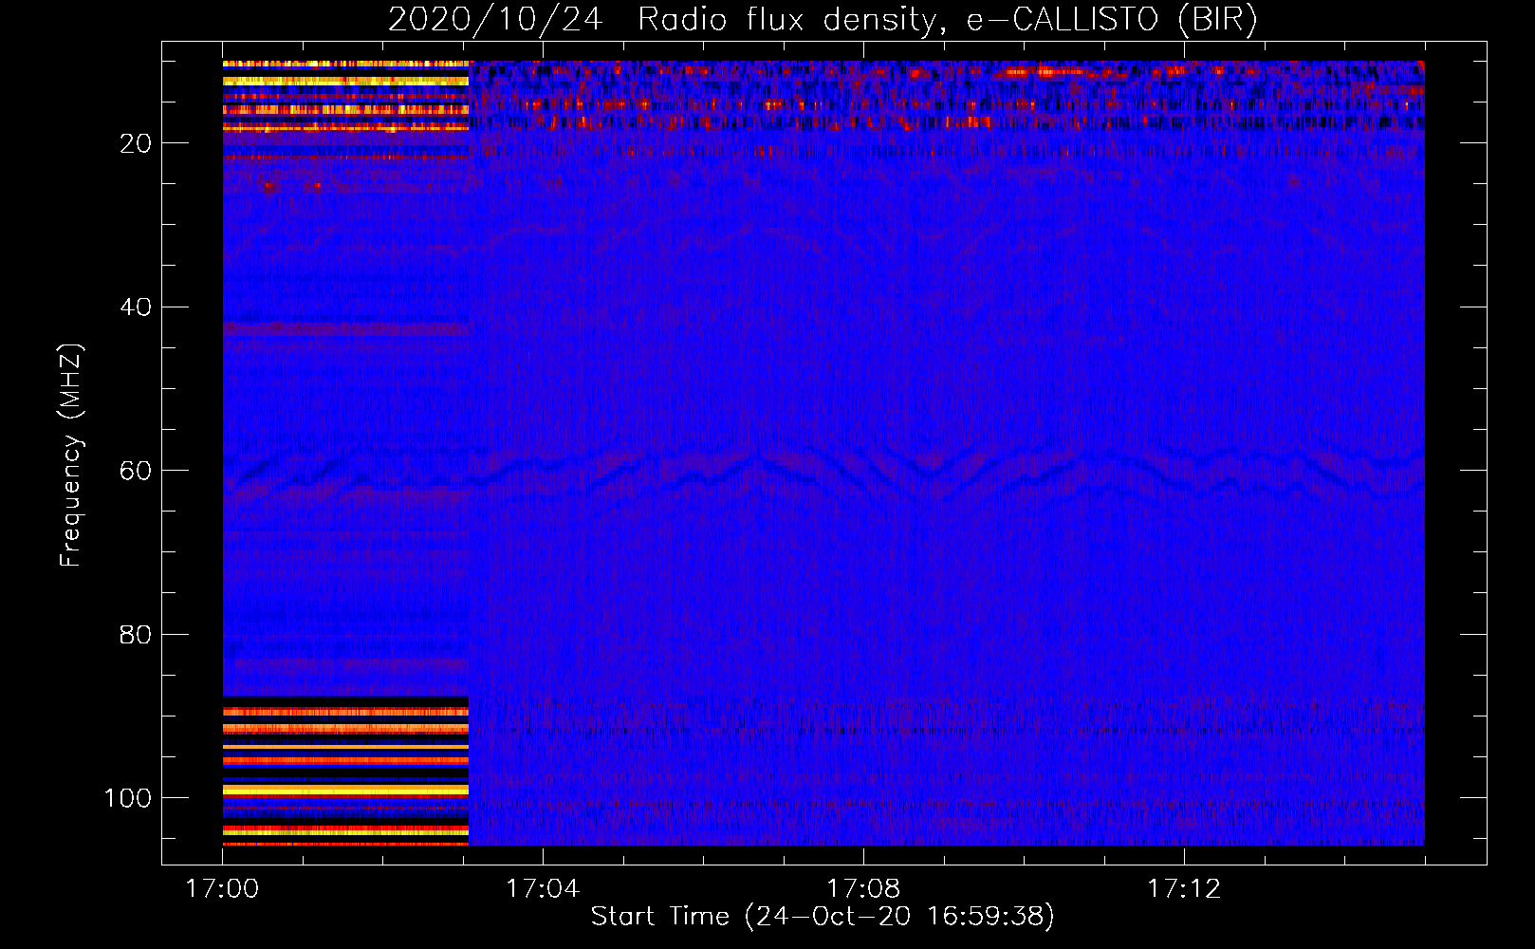Image resolution: width=1535 pixels, height=949 pixels.
Task: Click the 100 frequency tick label
Action: (x=128, y=798)
